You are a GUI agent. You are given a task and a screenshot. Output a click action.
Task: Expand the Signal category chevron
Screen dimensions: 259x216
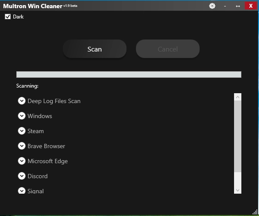coord(22,190)
